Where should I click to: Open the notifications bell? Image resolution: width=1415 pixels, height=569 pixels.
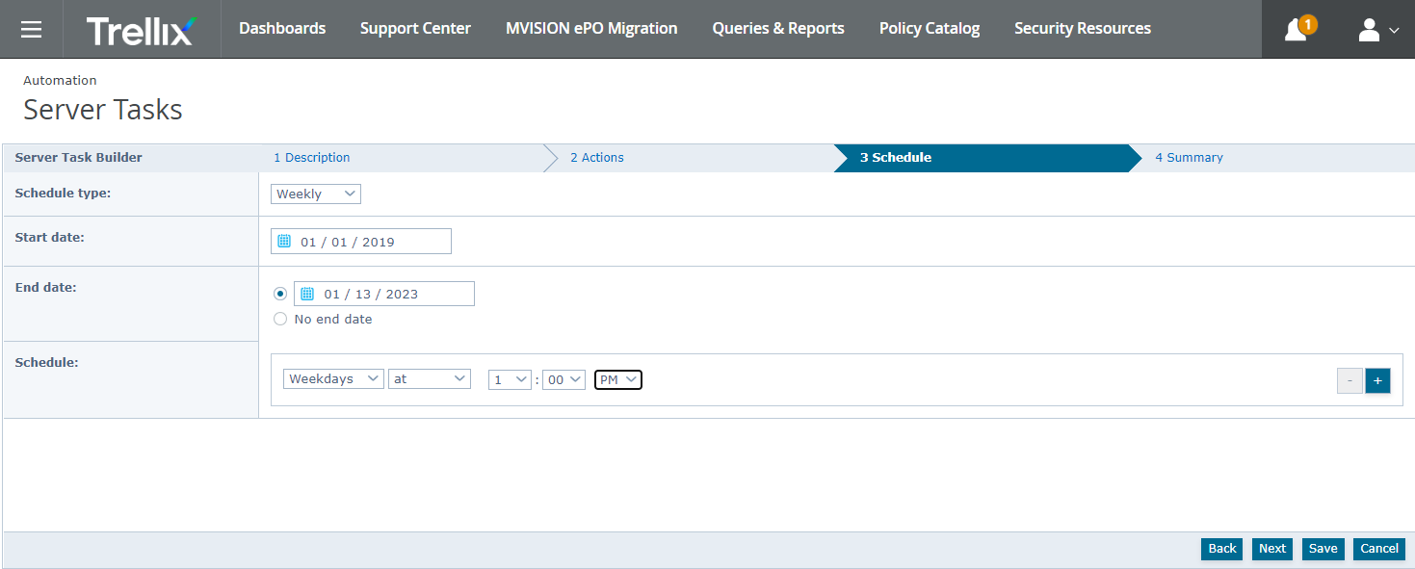[1297, 30]
